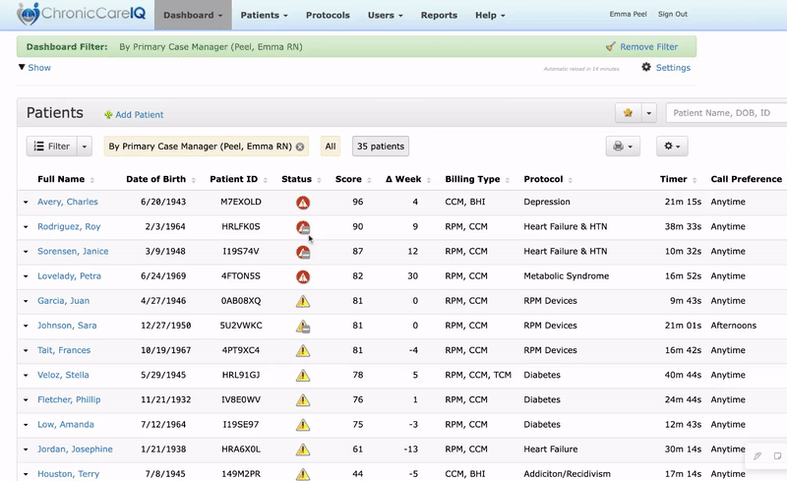Toggle the All filter button
787x481 pixels.
[x=331, y=147]
